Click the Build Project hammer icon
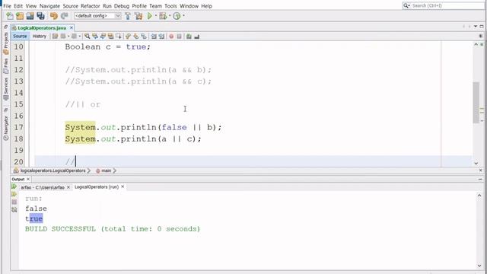 pos(128,16)
